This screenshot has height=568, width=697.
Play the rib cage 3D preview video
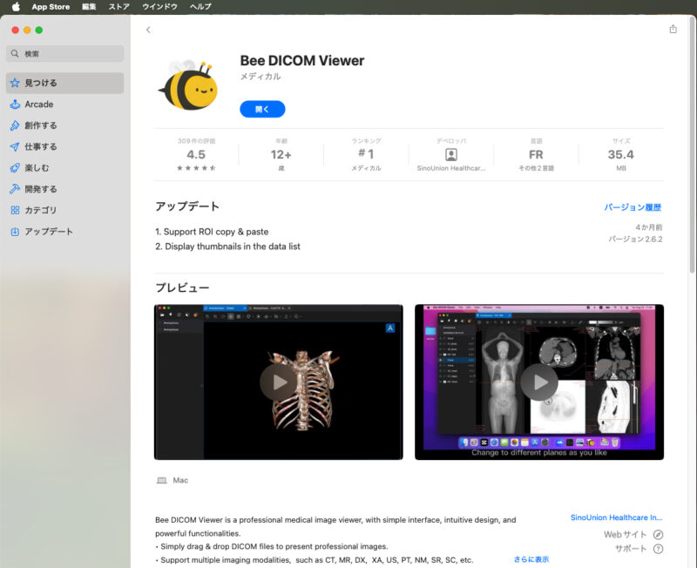(278, 382)
